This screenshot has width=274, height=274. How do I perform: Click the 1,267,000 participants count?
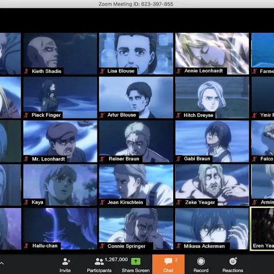(116, 259)
